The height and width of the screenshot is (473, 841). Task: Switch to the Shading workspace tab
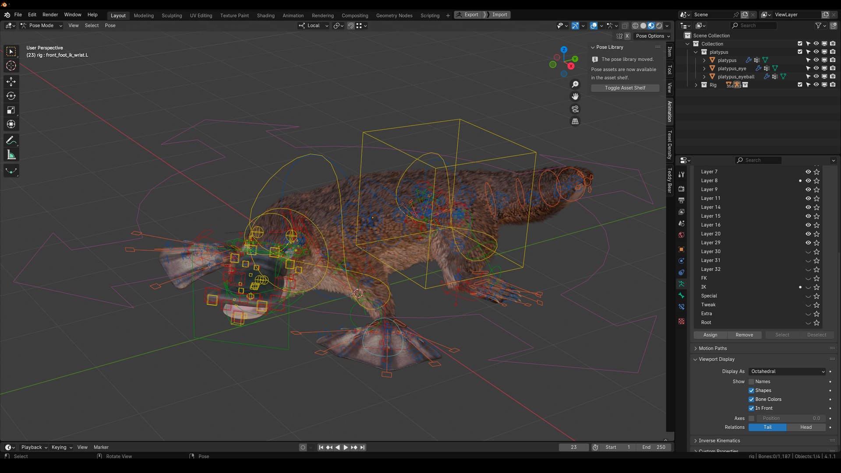click(x=265, y=15)
